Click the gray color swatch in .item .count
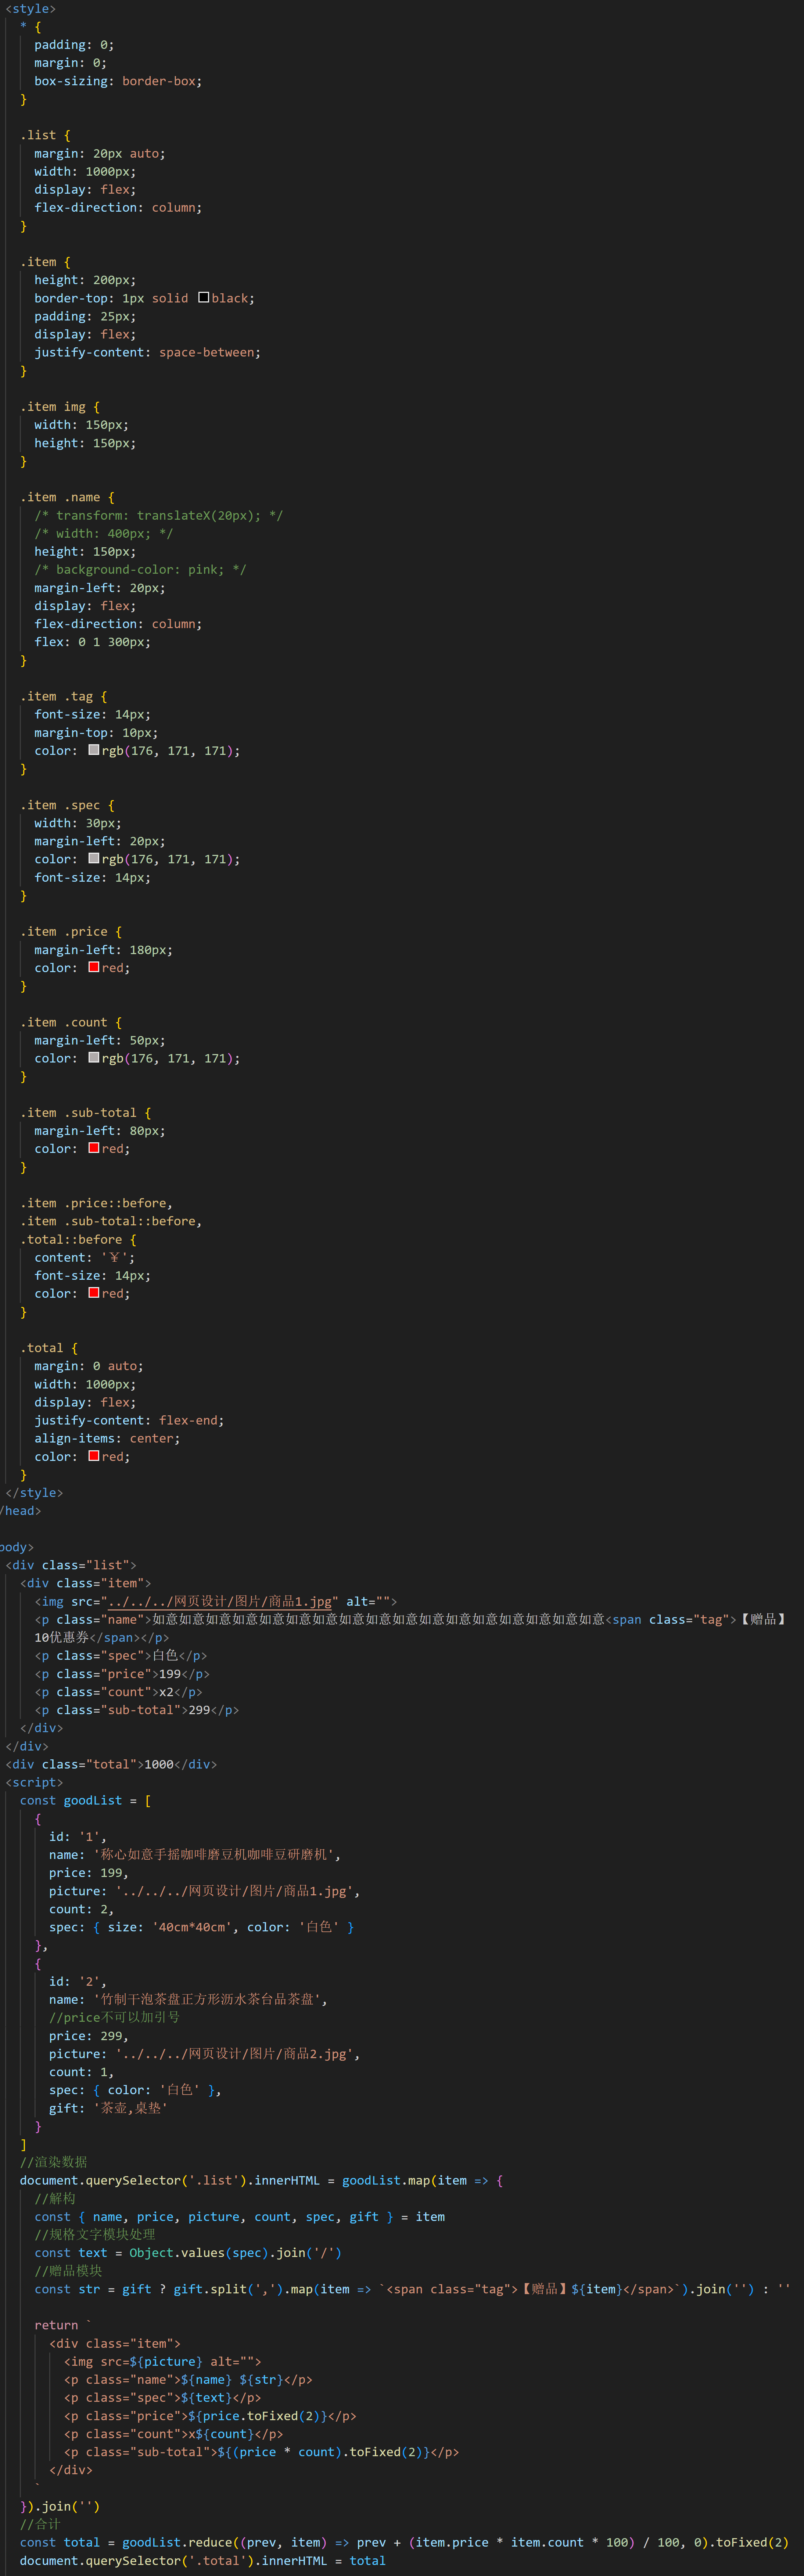The width and height of the screenshot is (804, 2576). (x=94, y=1058)
